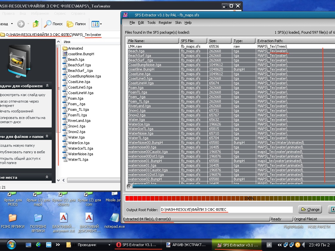335x251 pixels.
Task: Click the red-green extraction progress bar
Action: click(229, 198)
